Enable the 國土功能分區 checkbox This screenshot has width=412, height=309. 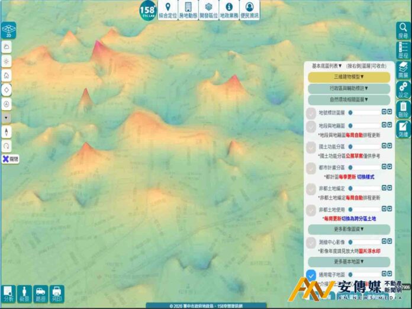point(311,147)
